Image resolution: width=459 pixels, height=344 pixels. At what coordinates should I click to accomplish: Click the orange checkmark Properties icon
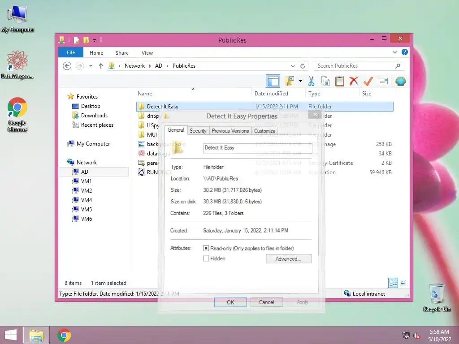pyautogui.click(x=368, y=82)
